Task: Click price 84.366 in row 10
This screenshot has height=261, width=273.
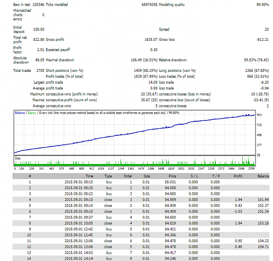Action: tap(170, 235)
